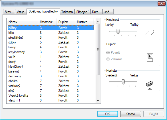
Task: Click the Použít apply button
Action: tap(154, 114)
